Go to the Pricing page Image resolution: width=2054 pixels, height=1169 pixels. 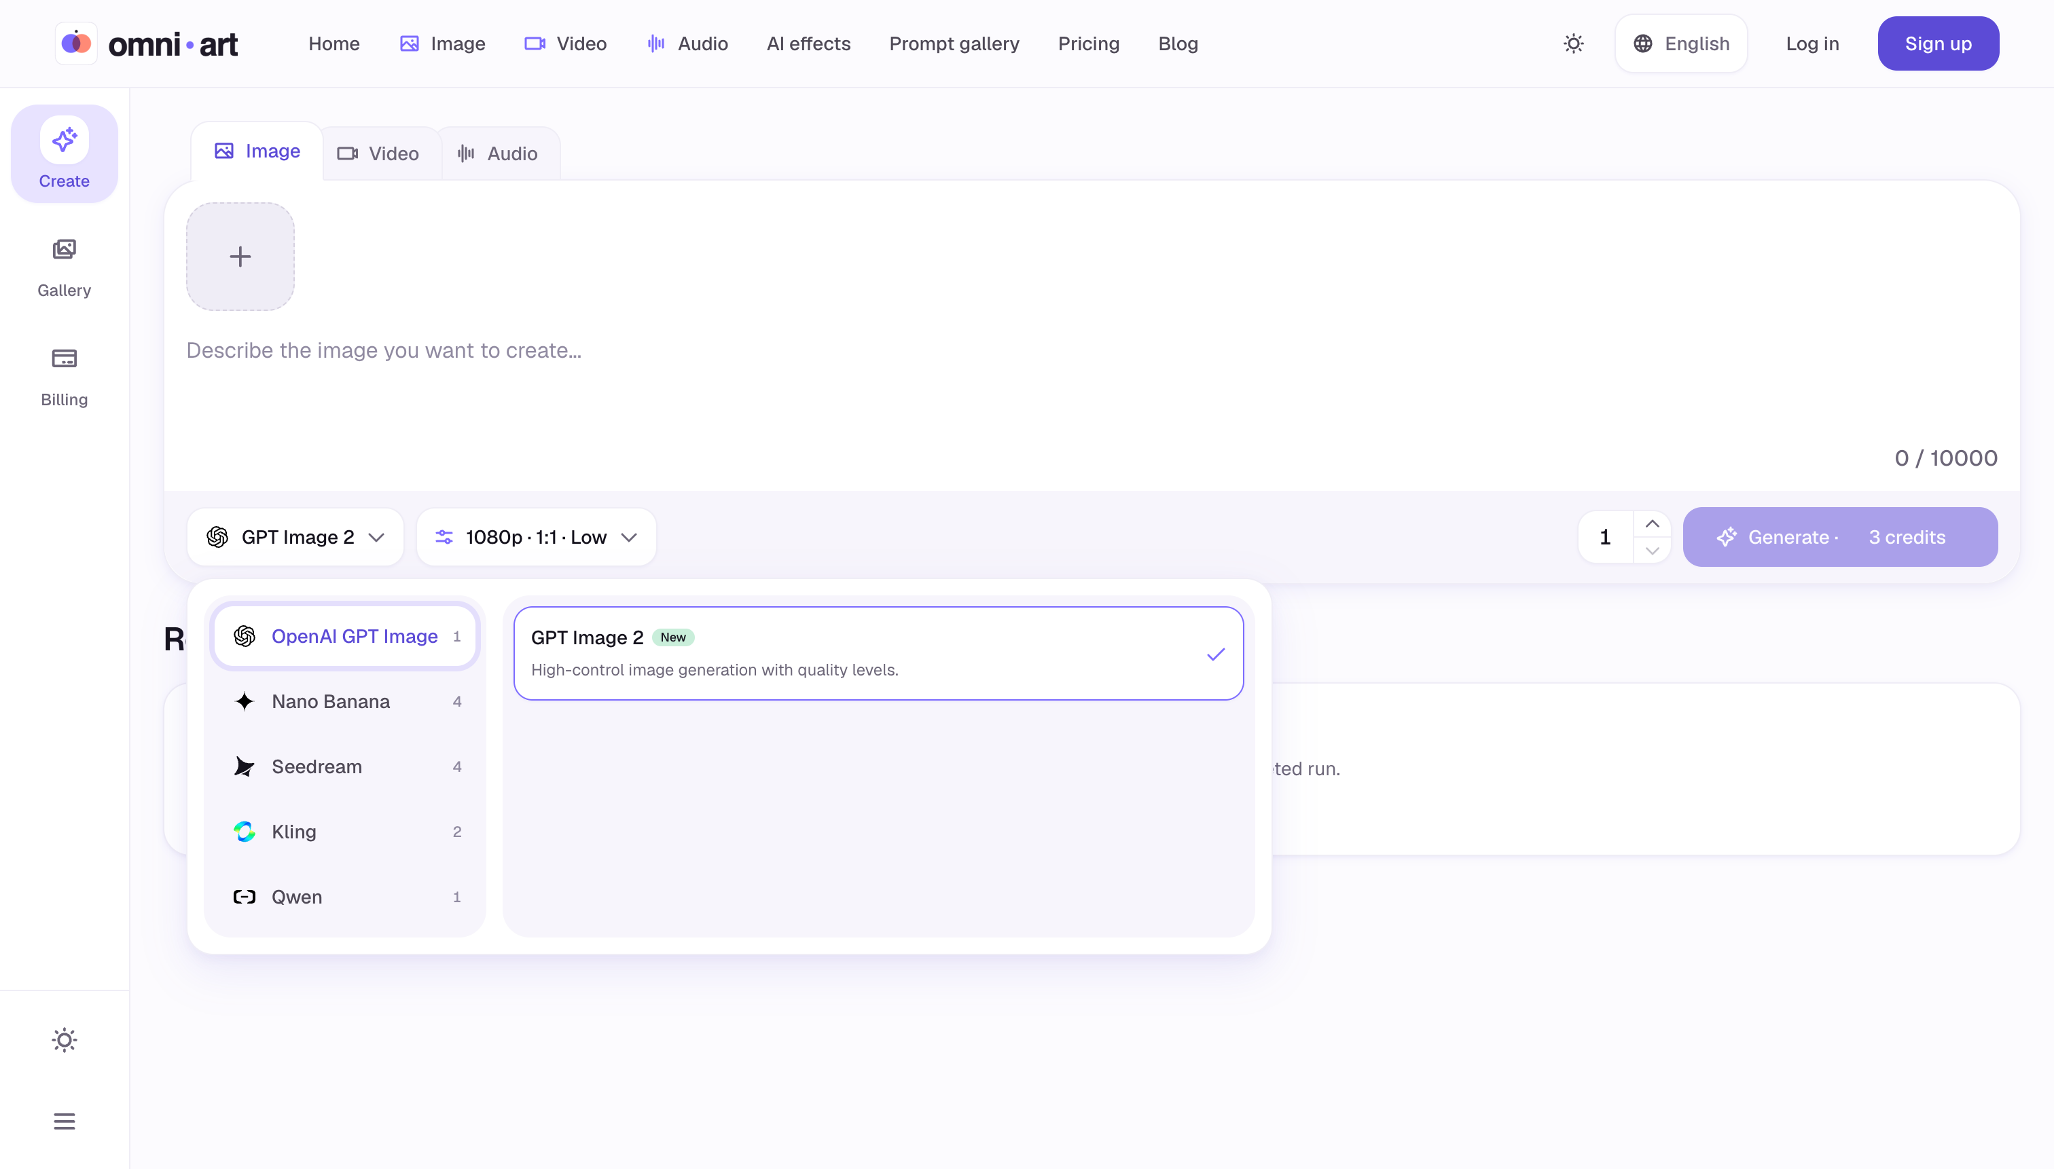tap(1088, 43)
